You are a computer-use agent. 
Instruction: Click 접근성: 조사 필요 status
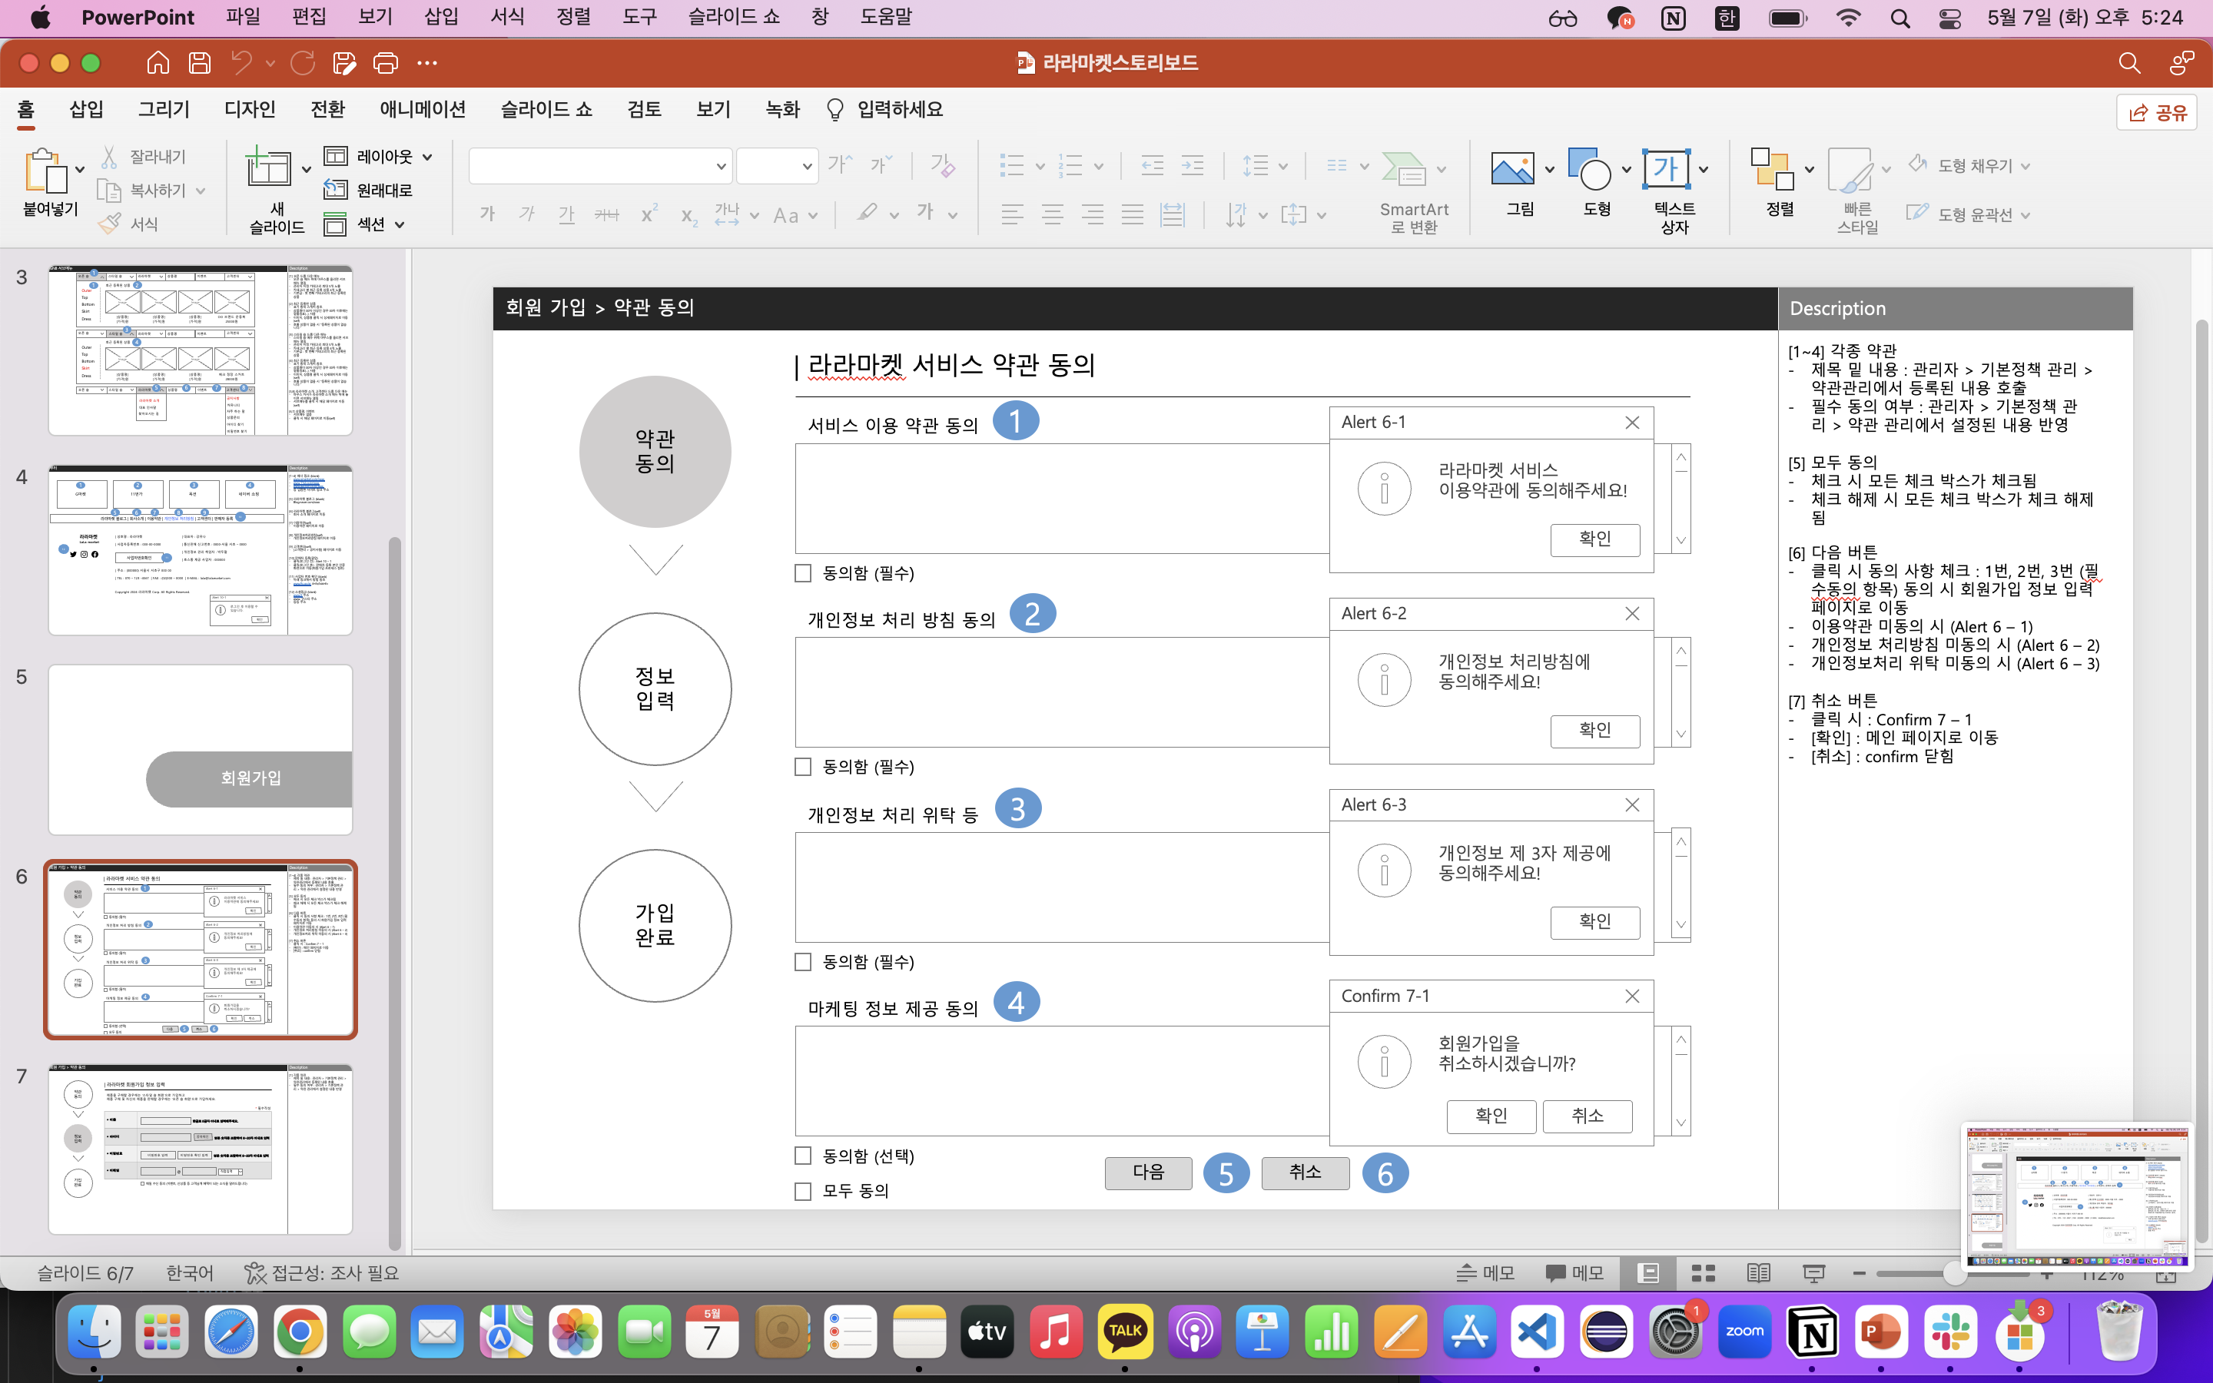point(322,1273)
